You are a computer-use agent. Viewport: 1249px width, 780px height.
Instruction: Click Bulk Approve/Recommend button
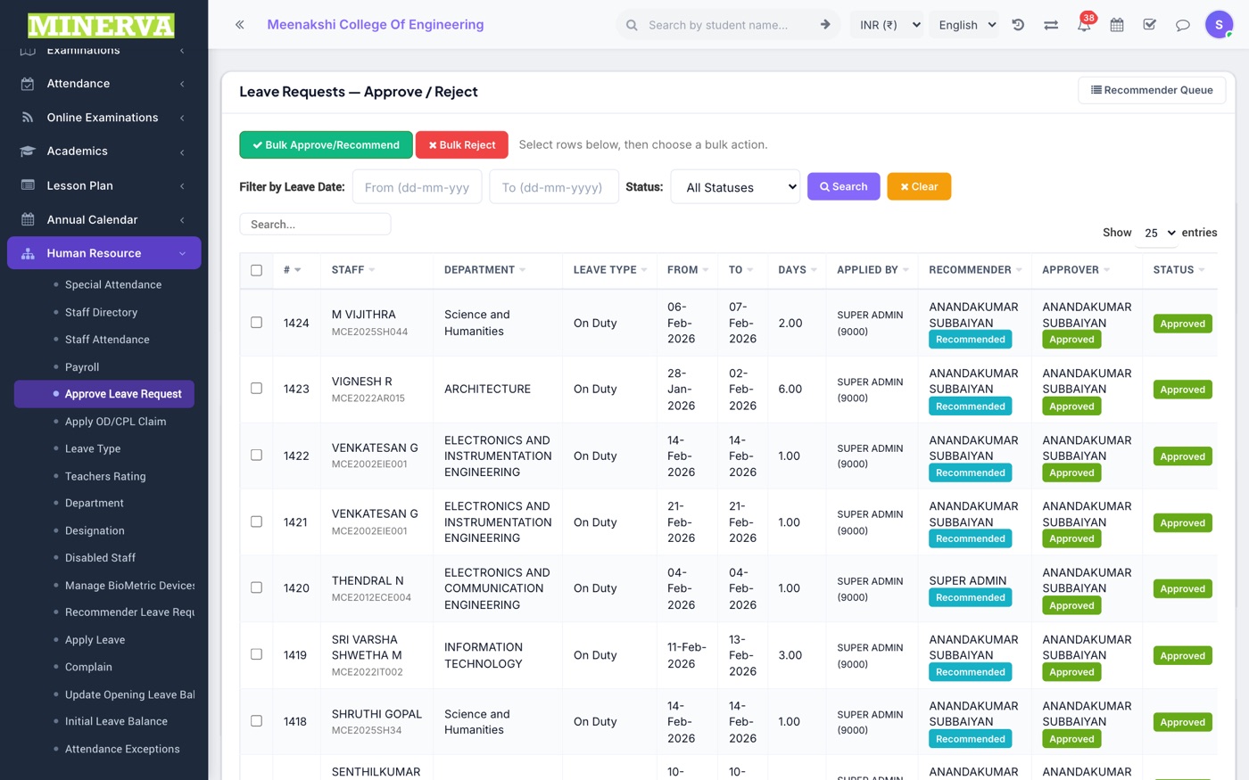pos(326,144)
